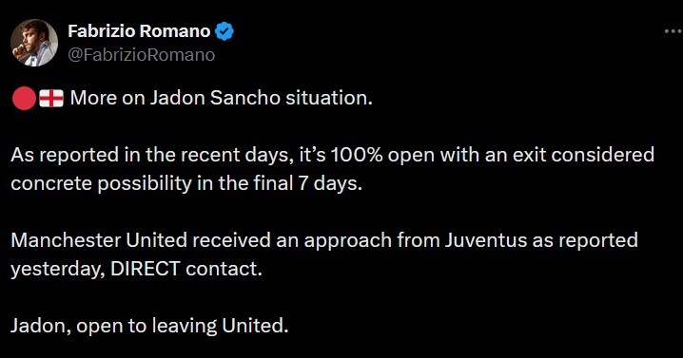Click the words 'As reported in the recent days'
Image resolution: width=683 pixels, height=358 pixels.
coord(151,156)
